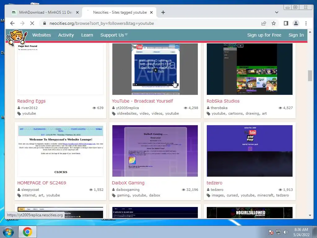Click the Chrome taskbar icon
Viewport: 317px width, 238px height.
[28, 232]
